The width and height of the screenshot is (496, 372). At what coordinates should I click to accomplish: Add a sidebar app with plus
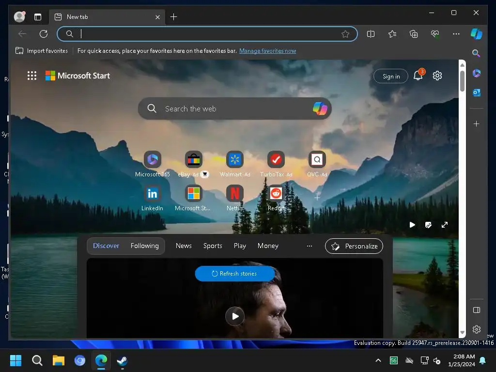[x=477, y=124]
